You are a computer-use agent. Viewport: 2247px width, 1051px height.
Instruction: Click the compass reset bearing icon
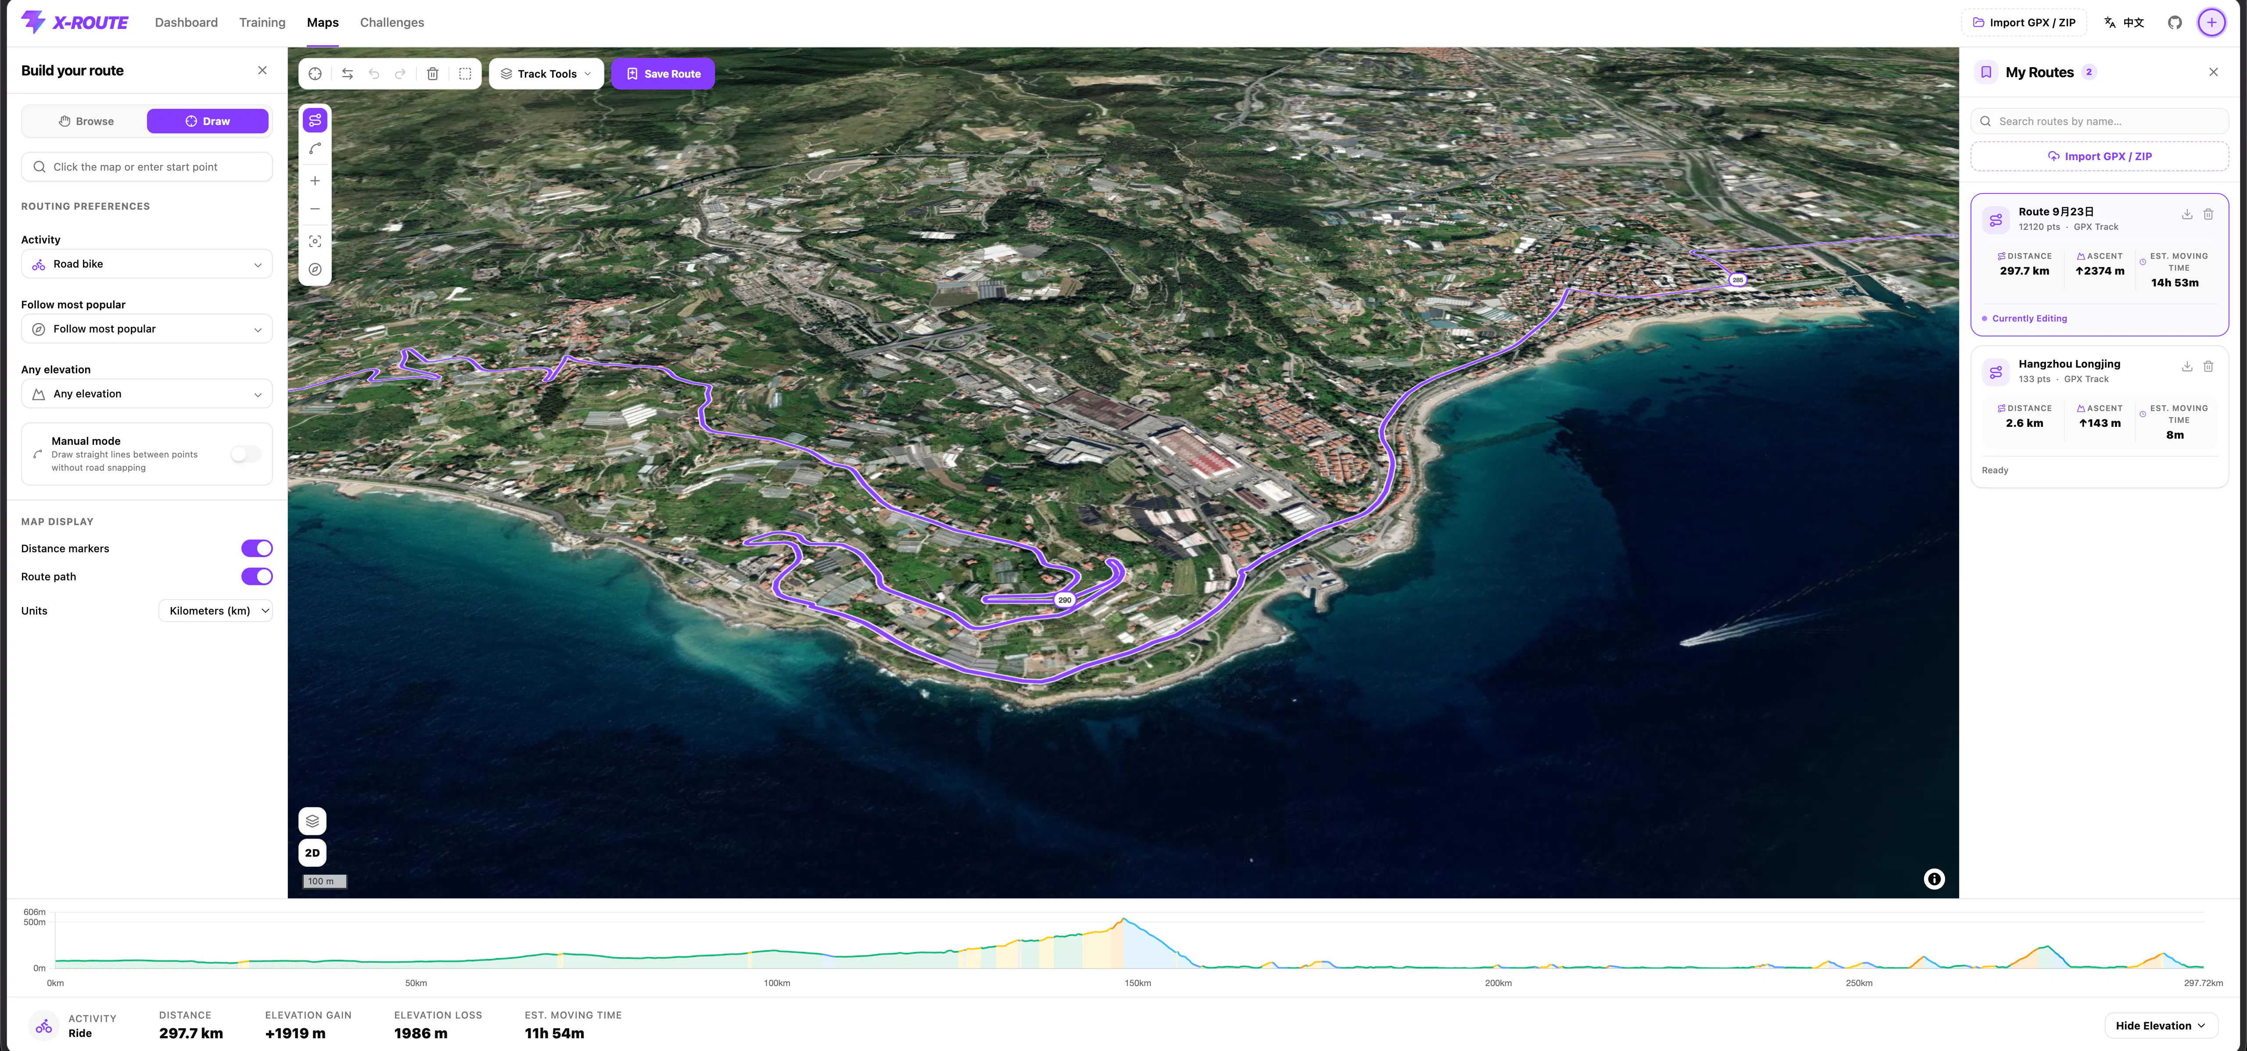click(315, 269)
